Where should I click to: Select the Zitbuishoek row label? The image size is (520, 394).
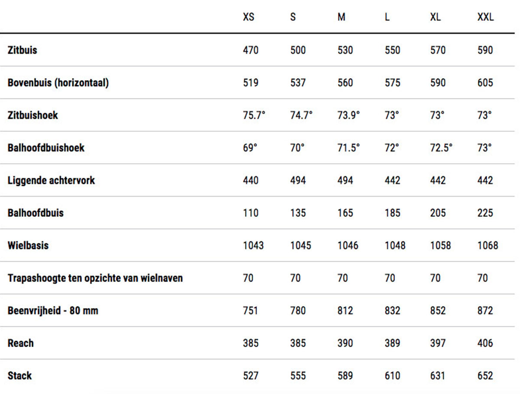pos(32,115)
